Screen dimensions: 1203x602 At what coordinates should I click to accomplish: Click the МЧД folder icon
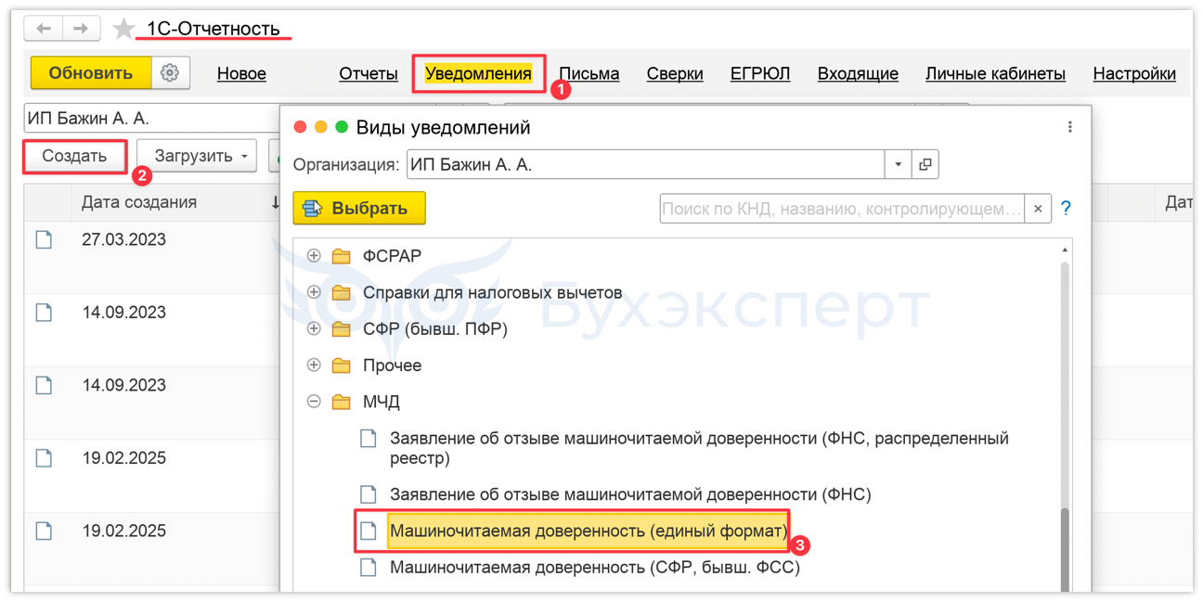coord(342,402)
